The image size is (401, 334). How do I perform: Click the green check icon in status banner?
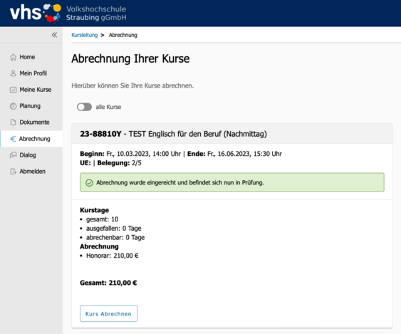(89, 182)
